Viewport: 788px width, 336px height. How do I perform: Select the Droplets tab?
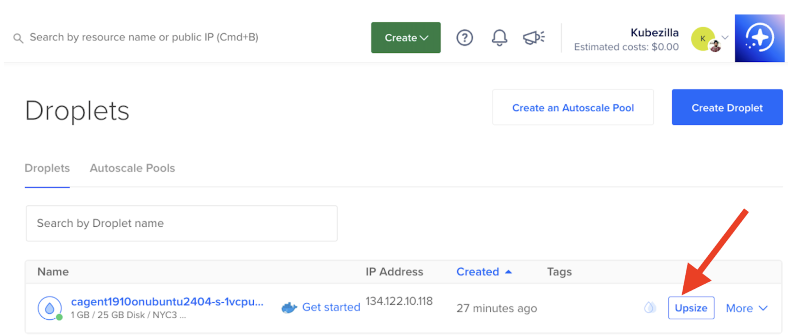click(47, 168)
